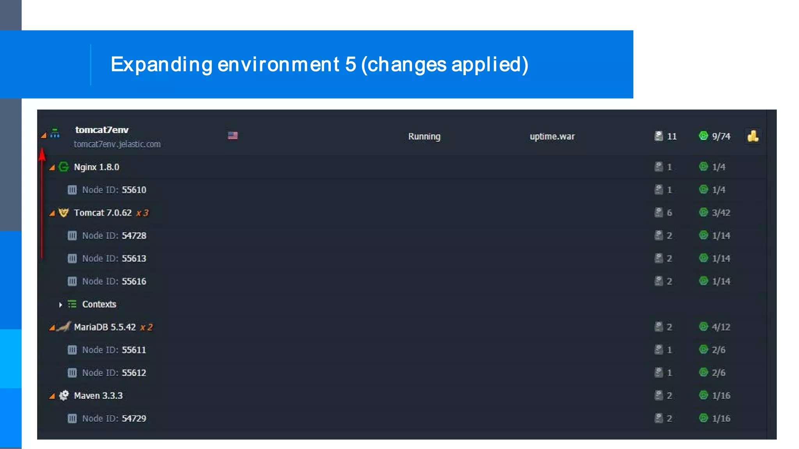
Task: Click the Nginx logo icon
Action: [64, 167]
